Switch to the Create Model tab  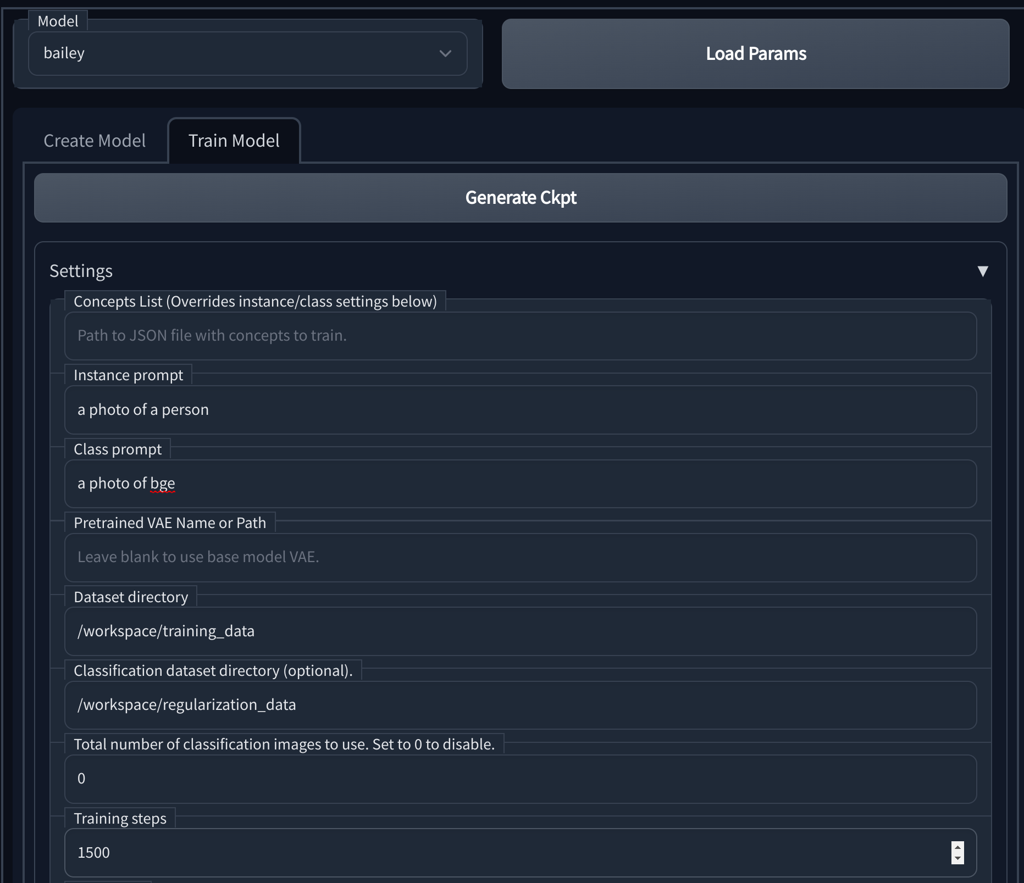95,141
